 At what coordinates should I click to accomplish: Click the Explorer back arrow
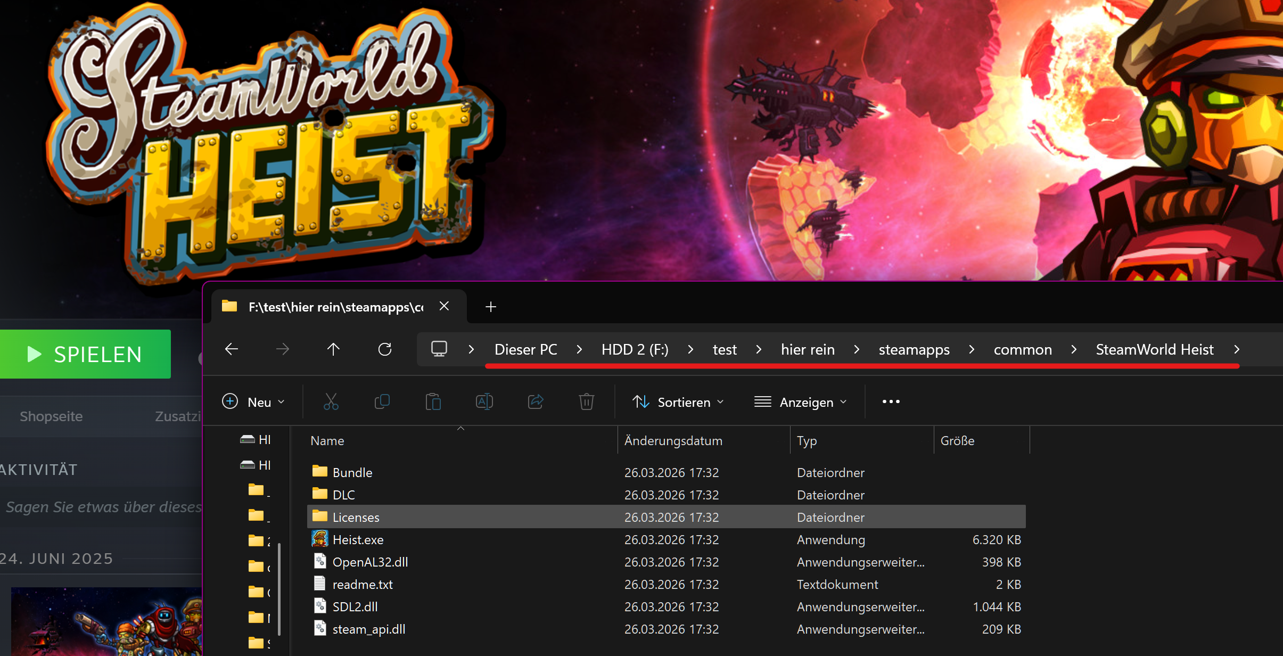coord(232,349)
